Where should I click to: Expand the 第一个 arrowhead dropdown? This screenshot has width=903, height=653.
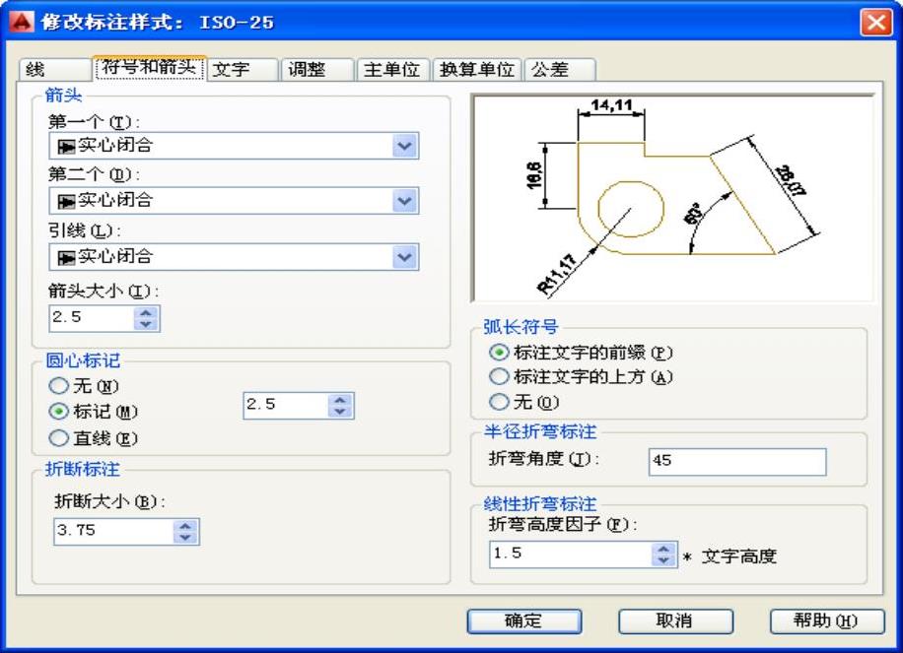(x=405, y=146)
